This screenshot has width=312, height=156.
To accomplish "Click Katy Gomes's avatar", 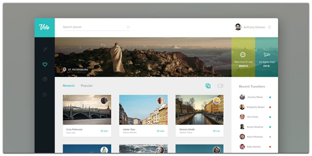I will [242, 147].
